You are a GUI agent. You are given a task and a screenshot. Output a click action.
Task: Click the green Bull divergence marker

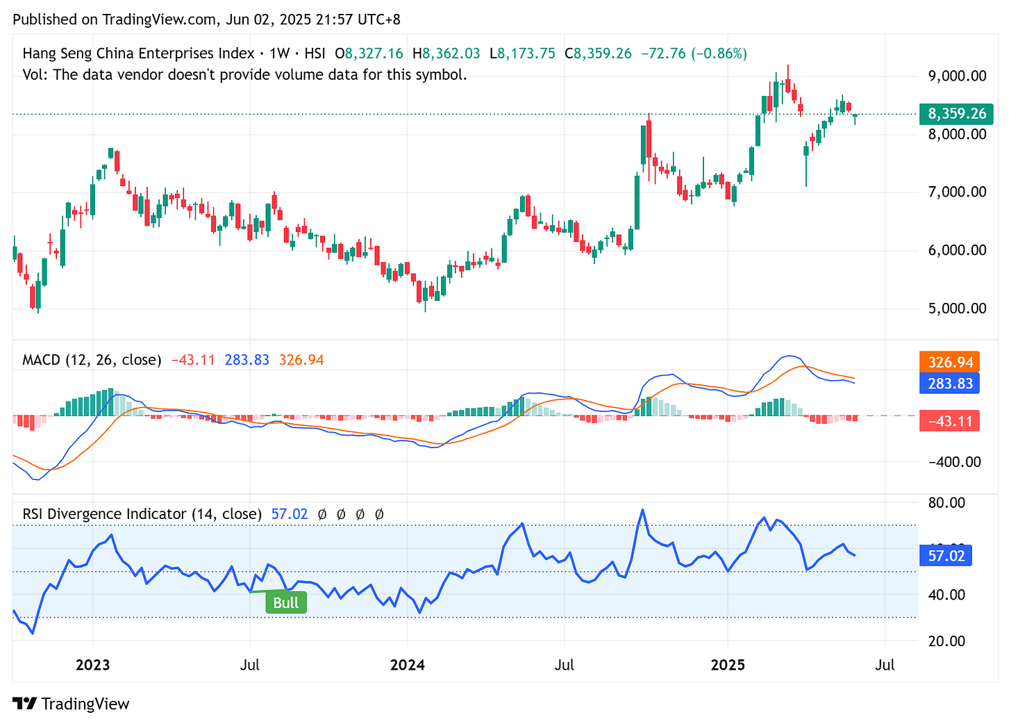285,602
